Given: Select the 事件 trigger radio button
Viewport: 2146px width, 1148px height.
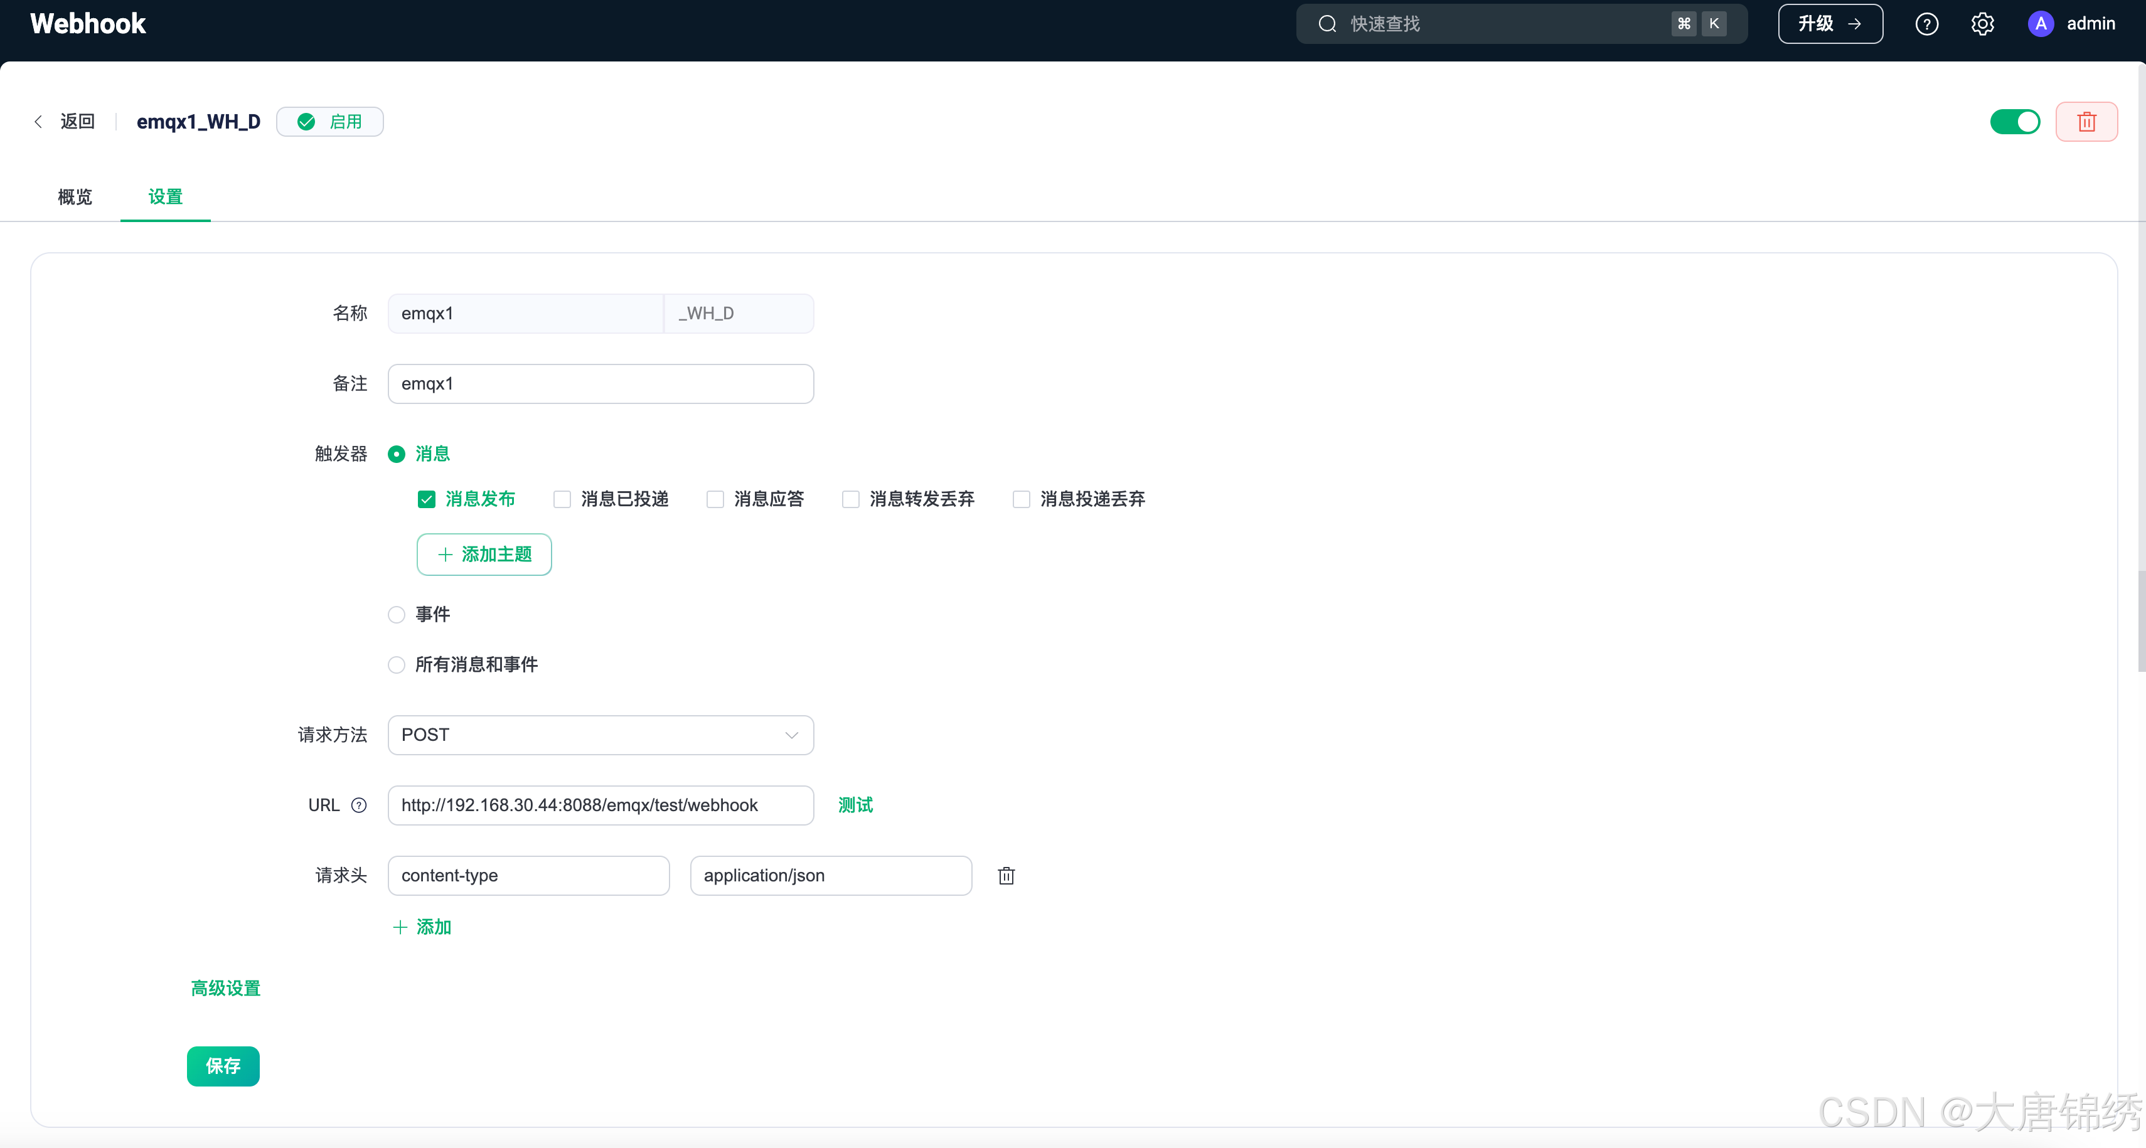Looking at the screenshot, I should click(397, 615).
